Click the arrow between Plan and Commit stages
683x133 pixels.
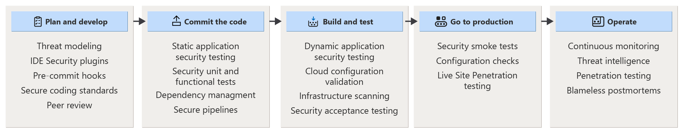coord(139,22)
